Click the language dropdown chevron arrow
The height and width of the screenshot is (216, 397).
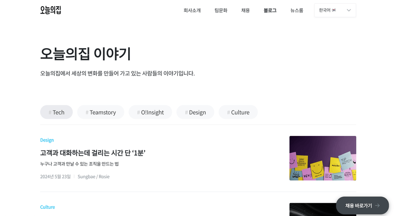[x=348, y=10]
